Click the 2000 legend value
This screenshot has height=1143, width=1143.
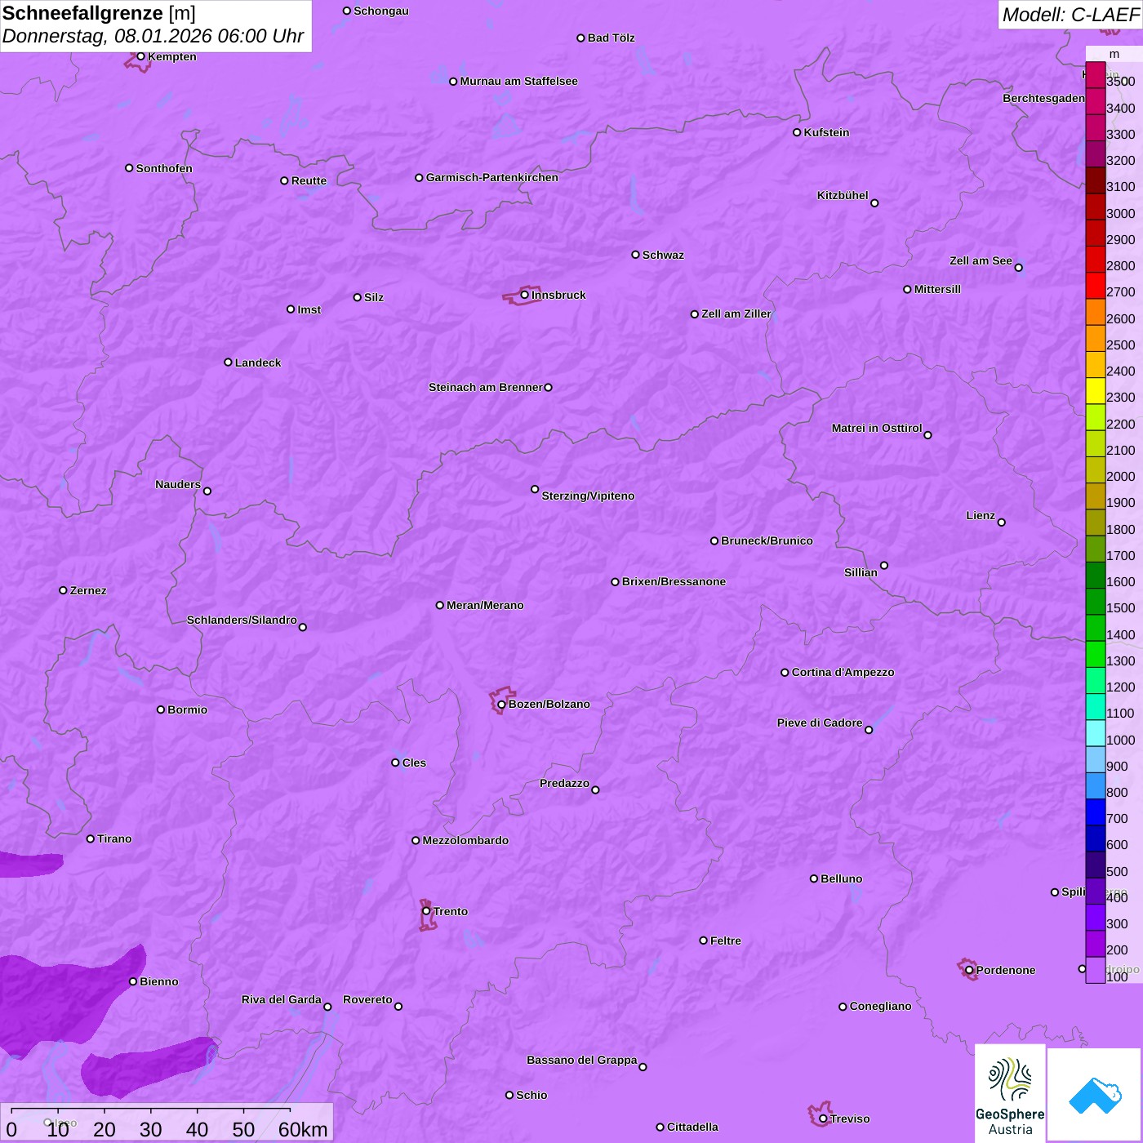click(x=1121, y=477)
